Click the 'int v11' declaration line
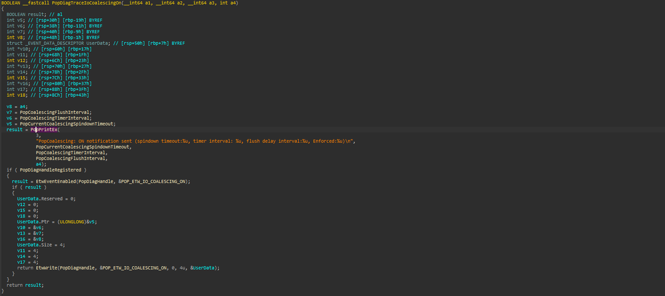Screen dimensions: 665x296 tap(48, 54)
